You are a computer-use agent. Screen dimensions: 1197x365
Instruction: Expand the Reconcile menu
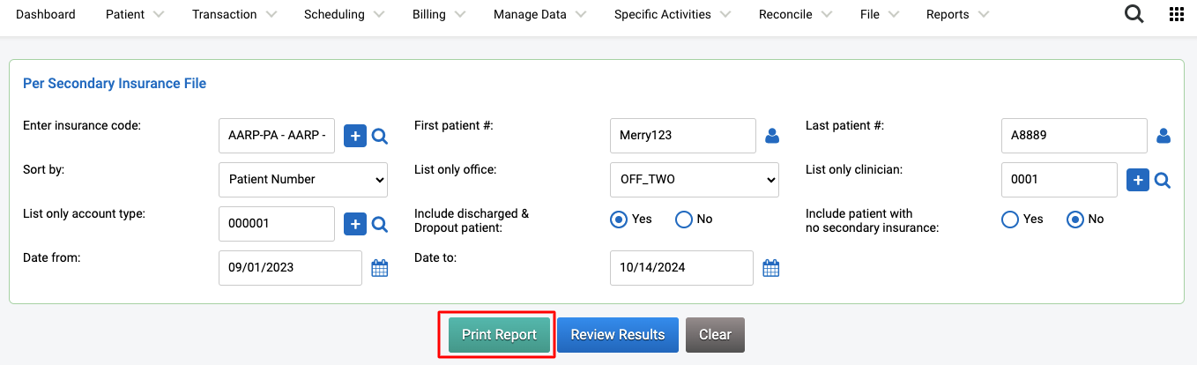pyautogui.click(x=796, y=14)
